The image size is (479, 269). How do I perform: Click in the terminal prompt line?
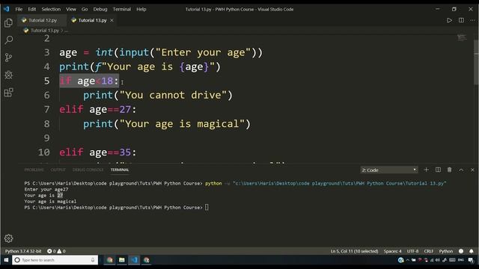point(116,208)
